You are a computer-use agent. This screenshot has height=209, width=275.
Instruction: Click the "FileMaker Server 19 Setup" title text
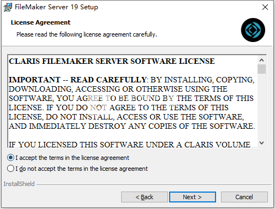coord(56,7)
